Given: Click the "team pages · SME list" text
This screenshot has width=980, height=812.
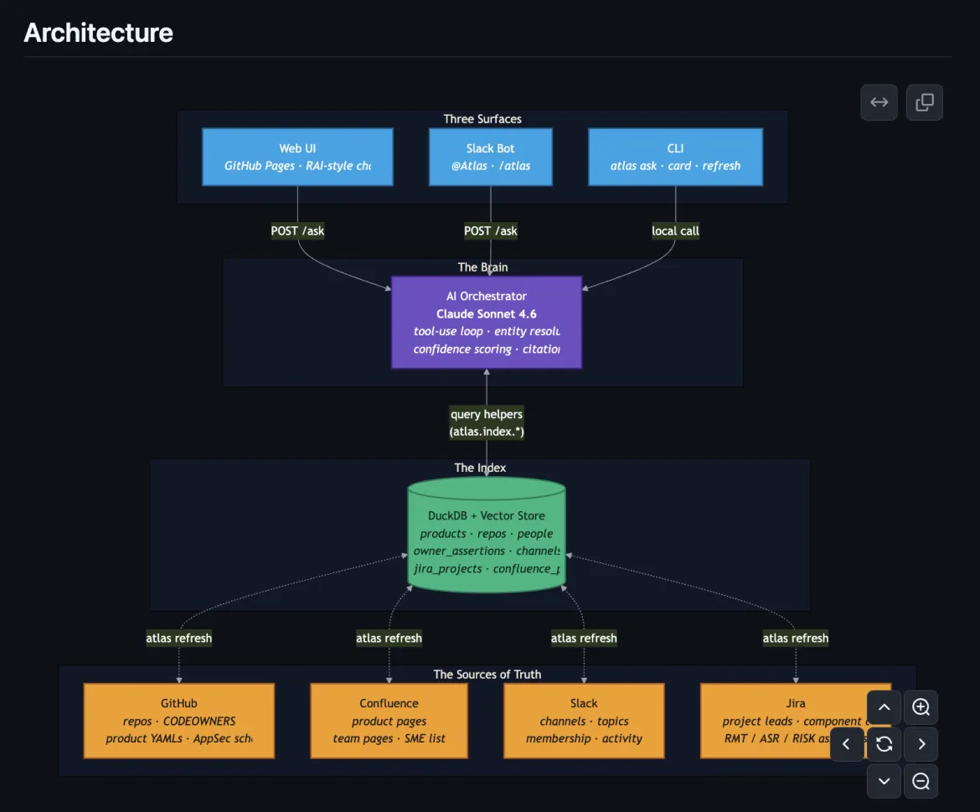Looking at the screenshot, I should 389,738.
